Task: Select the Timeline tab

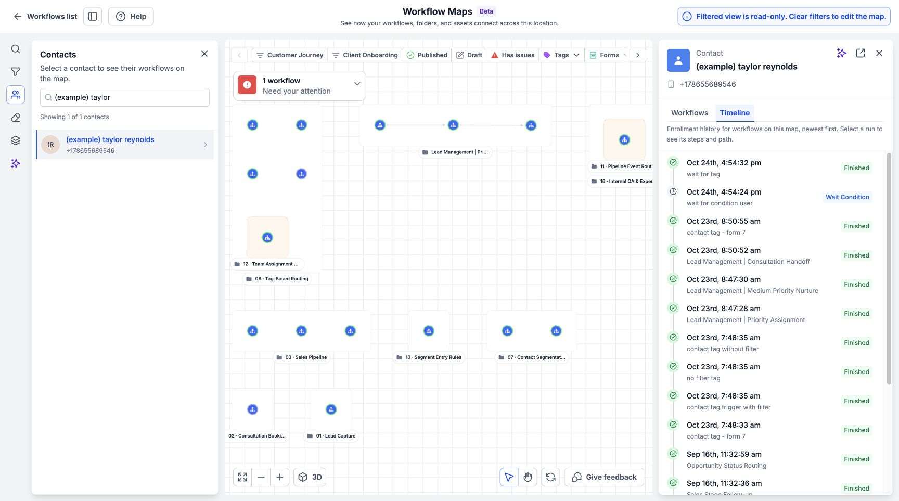Action: 735,113
